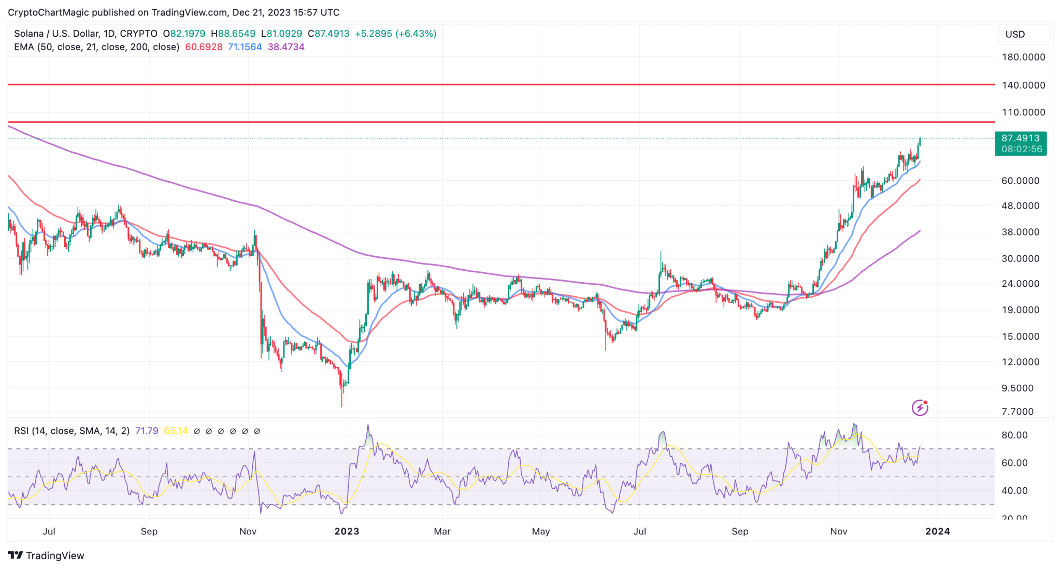The height and width of the screenshot is (569, 1061).
Task: Click the first empty-value symbol in RSI legend
Action: 197,431
